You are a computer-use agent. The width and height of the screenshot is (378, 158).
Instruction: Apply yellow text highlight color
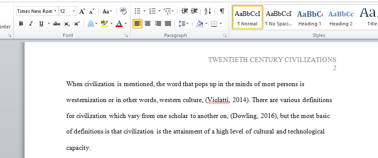pyautogui.click(x=104, y=24)
